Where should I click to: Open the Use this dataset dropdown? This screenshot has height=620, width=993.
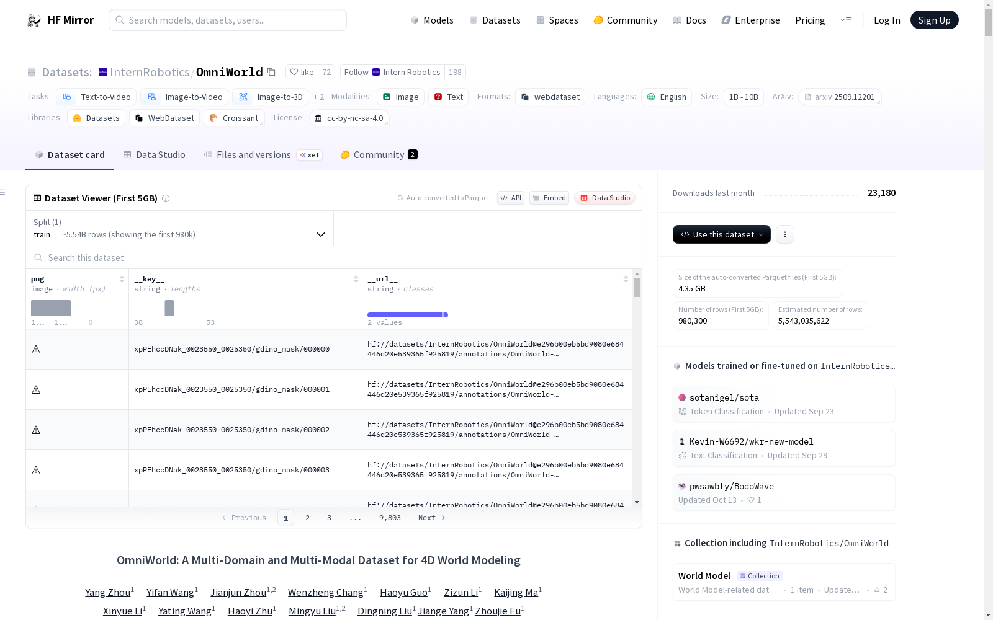pyautogui.click(x=722, y=234)
